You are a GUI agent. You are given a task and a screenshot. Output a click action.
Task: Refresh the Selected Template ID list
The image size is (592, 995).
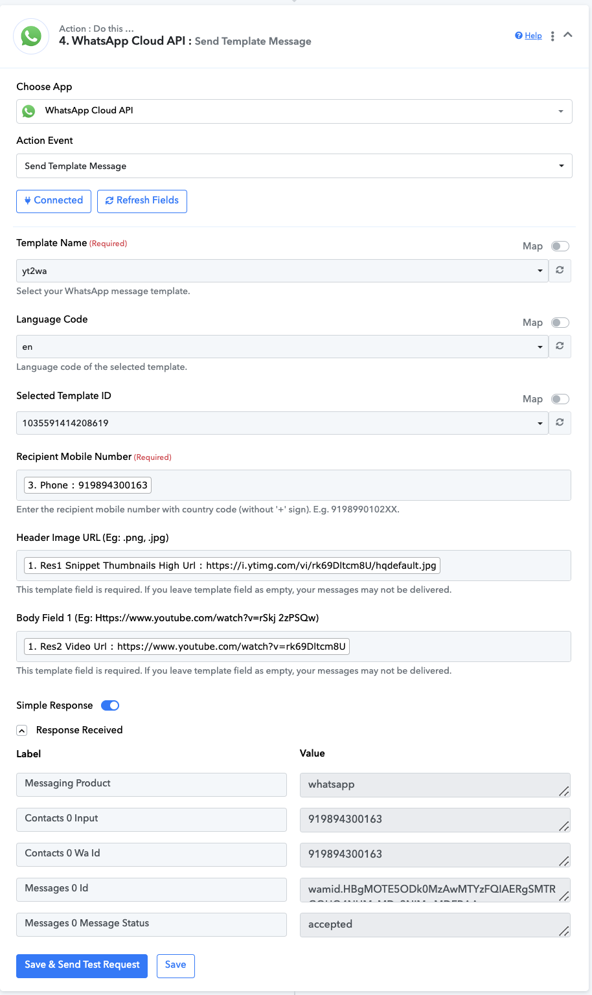pos(560,423)
